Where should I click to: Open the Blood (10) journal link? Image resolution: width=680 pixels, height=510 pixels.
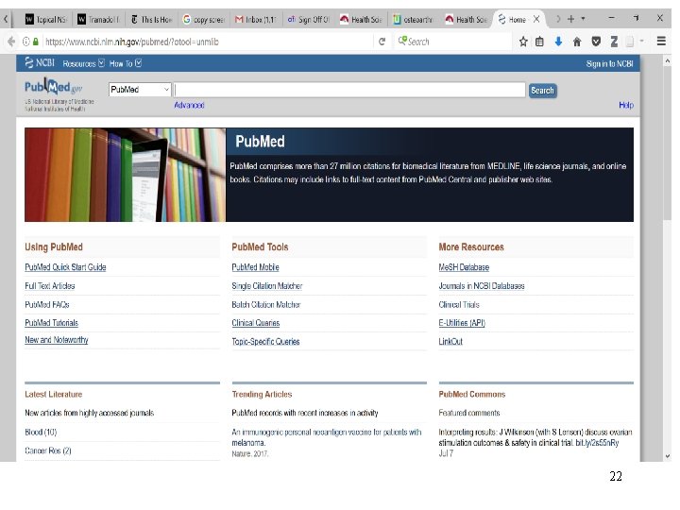click(41, 432)
